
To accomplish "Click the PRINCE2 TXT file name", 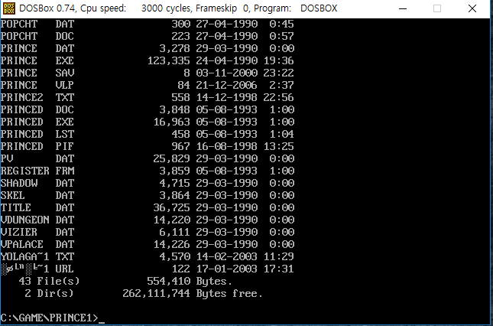I will (37, 97).
